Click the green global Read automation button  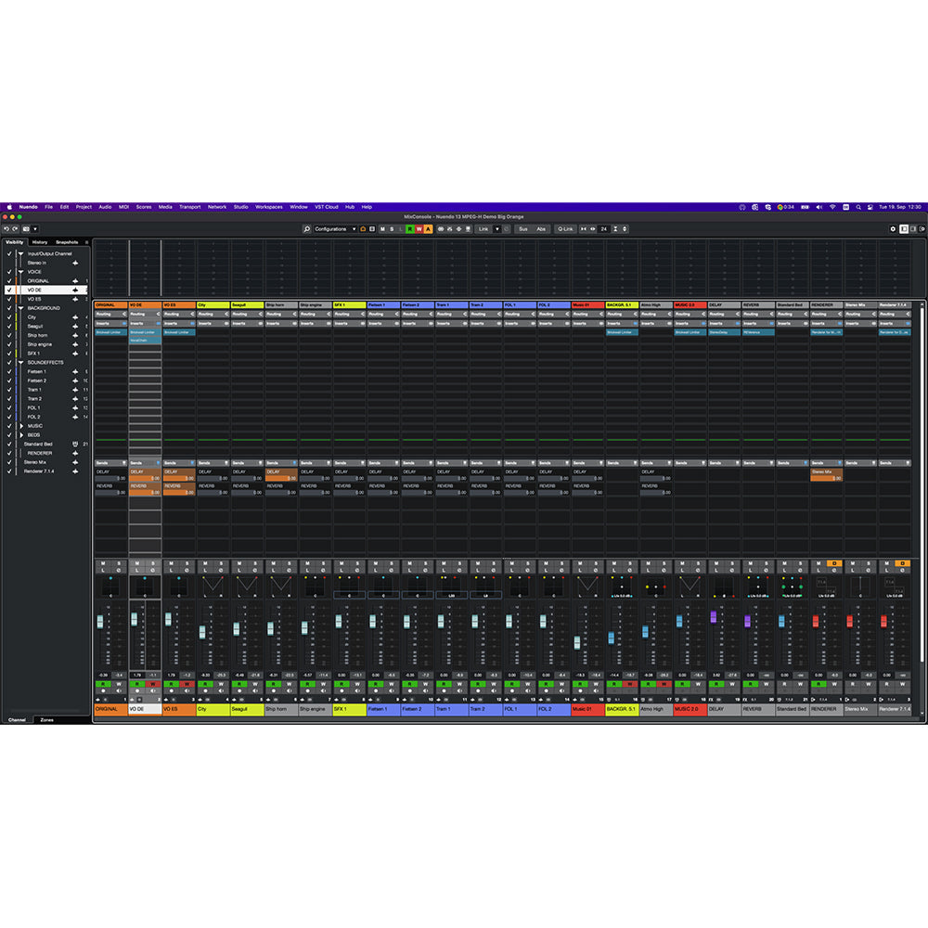(409, 229)
